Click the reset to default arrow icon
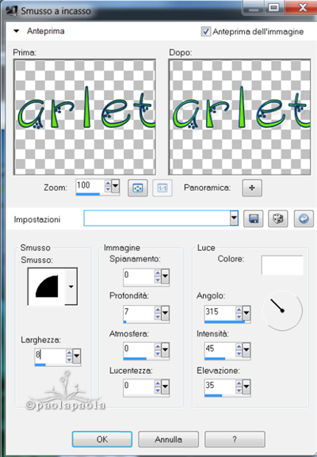The image size is (317, 457). (304, 219)
